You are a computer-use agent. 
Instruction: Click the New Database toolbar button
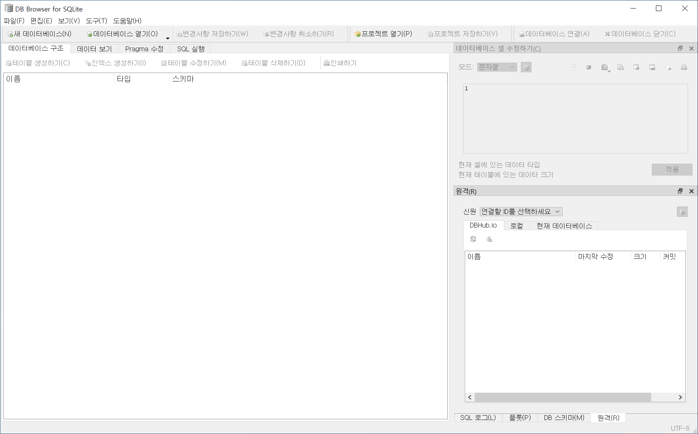tap(39, 34)
